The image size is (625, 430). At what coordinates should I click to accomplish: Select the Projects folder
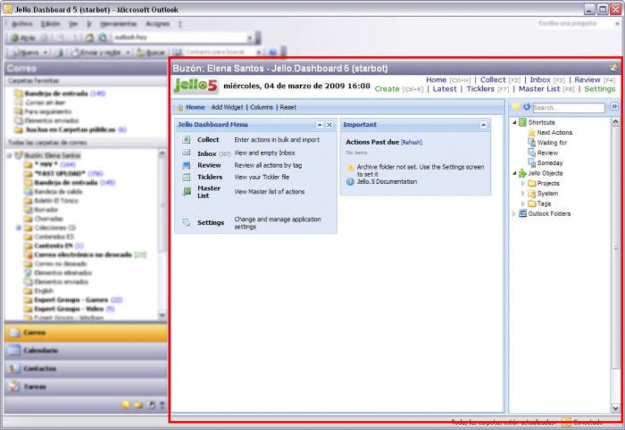pyautogui.click(x=548, y=183)
